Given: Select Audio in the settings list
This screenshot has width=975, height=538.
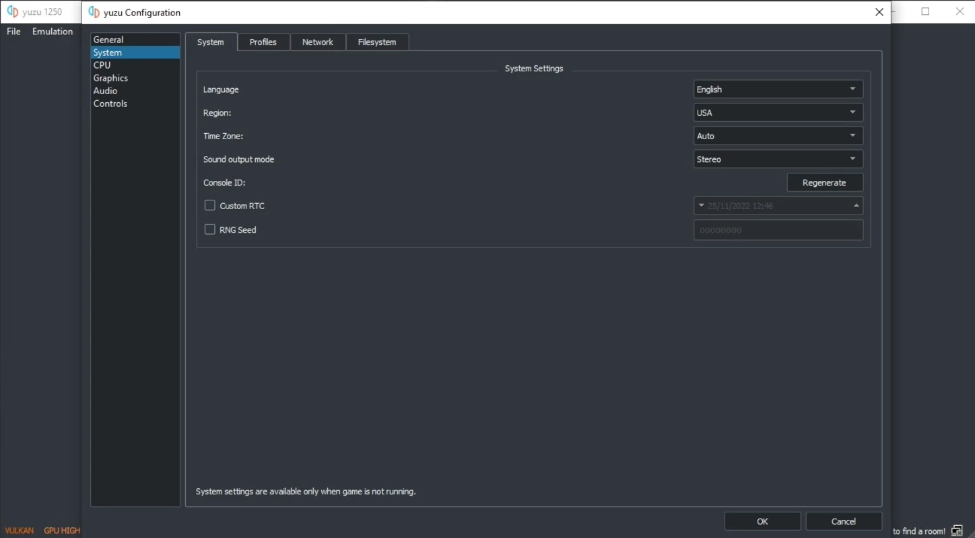Looking at the screenshot, I should [x=135, y=91].
